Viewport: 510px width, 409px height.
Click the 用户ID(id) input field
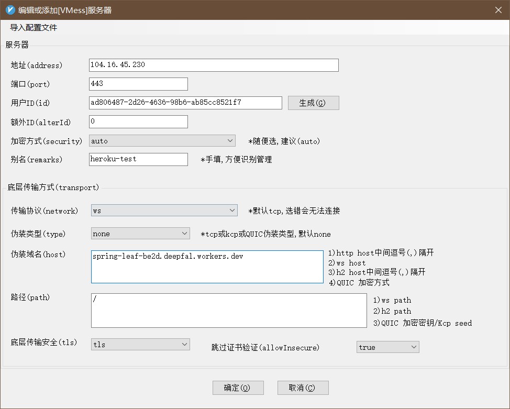click(185, 103)
